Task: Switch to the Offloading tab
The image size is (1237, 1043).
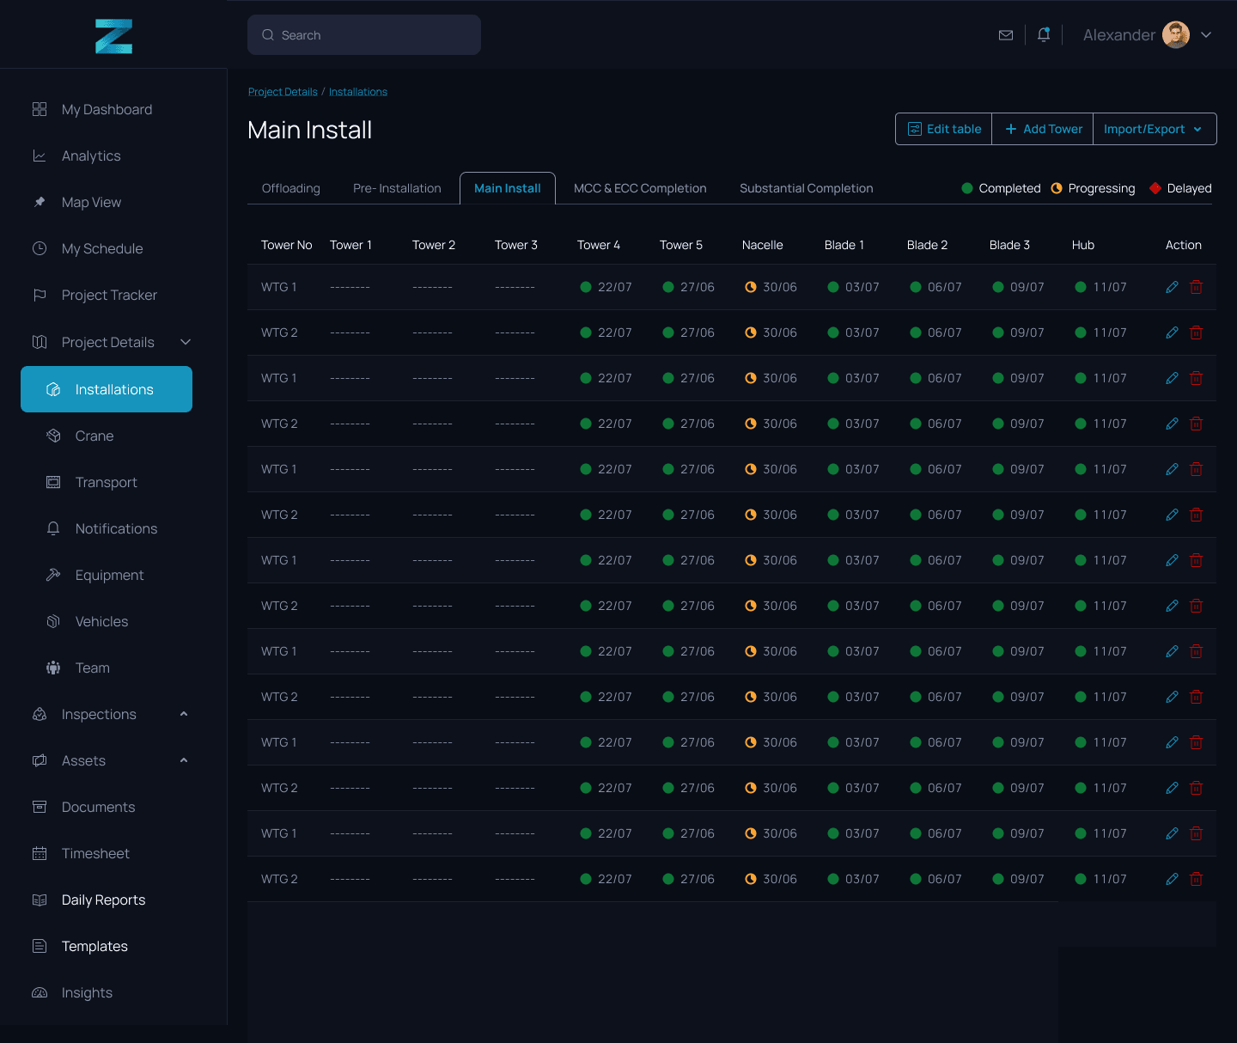Action: click(291, 188)
